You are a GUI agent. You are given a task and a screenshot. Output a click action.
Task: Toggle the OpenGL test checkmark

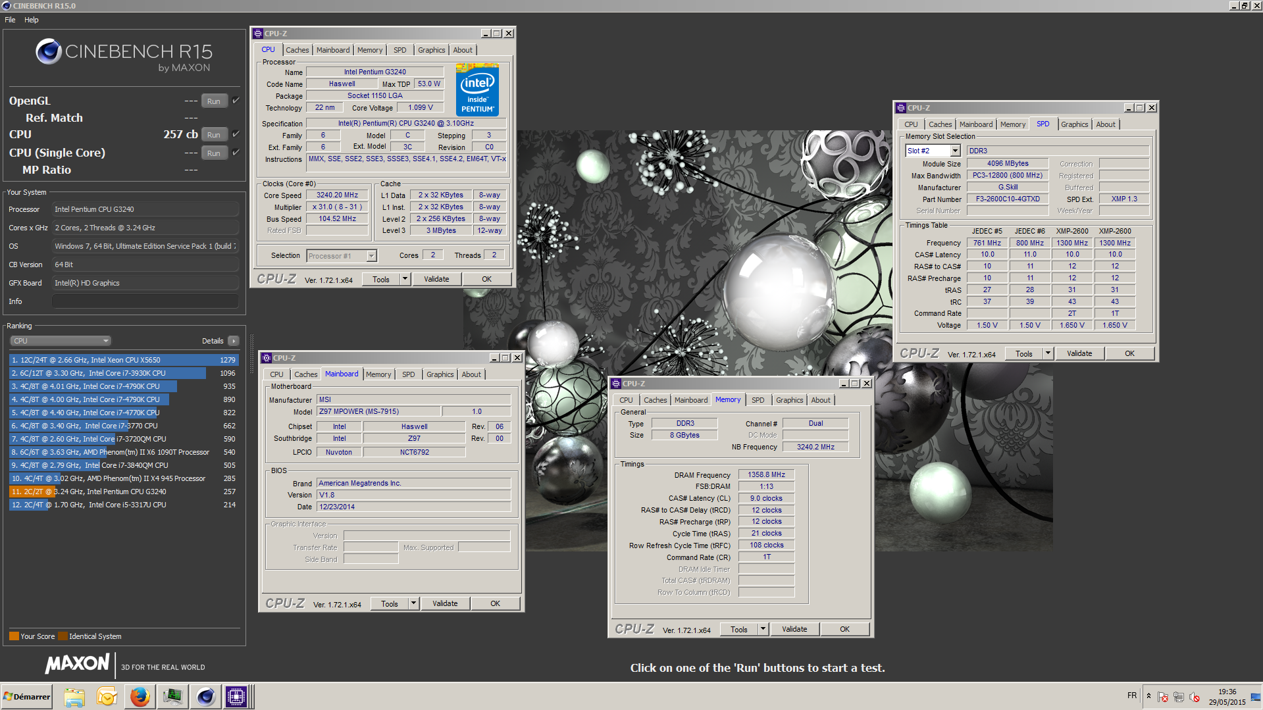click(x=236, y=101)
